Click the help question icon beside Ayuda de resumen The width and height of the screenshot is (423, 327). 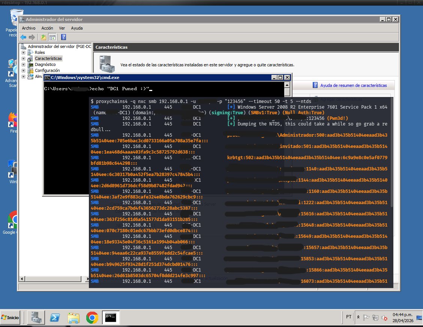tap(315, 85)
